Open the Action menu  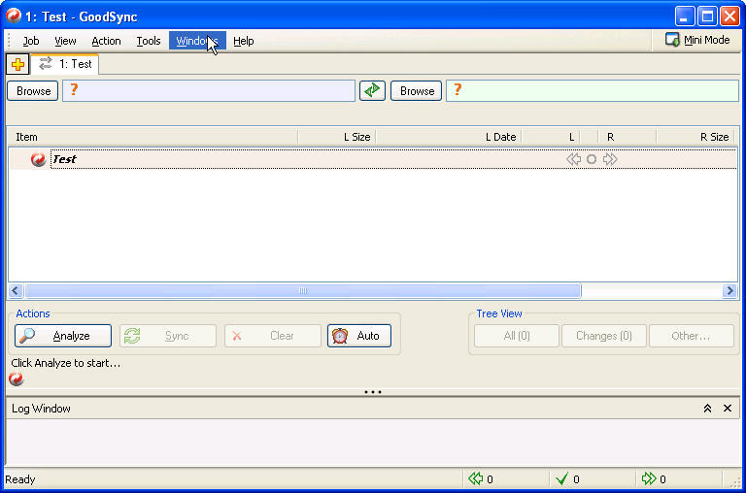pyautogui.click(x=106, y=41)
